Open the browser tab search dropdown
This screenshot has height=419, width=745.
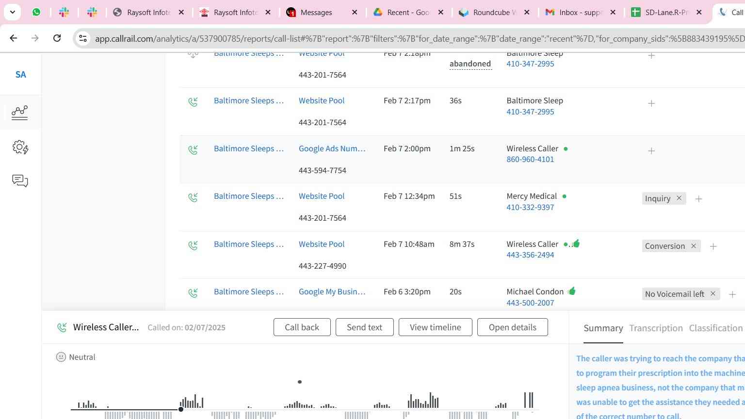click(x=12, y=12)
